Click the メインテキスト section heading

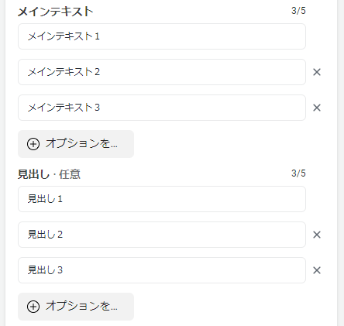tap(55, 12)
